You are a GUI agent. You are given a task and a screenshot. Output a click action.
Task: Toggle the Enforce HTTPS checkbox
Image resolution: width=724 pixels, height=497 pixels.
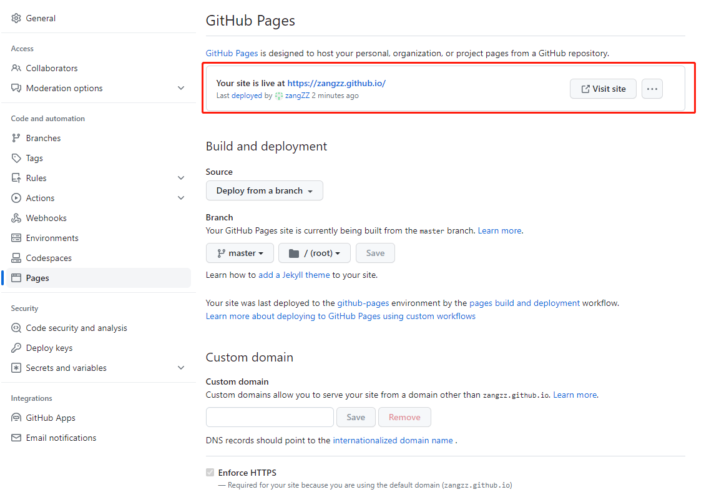coord(210,473)
